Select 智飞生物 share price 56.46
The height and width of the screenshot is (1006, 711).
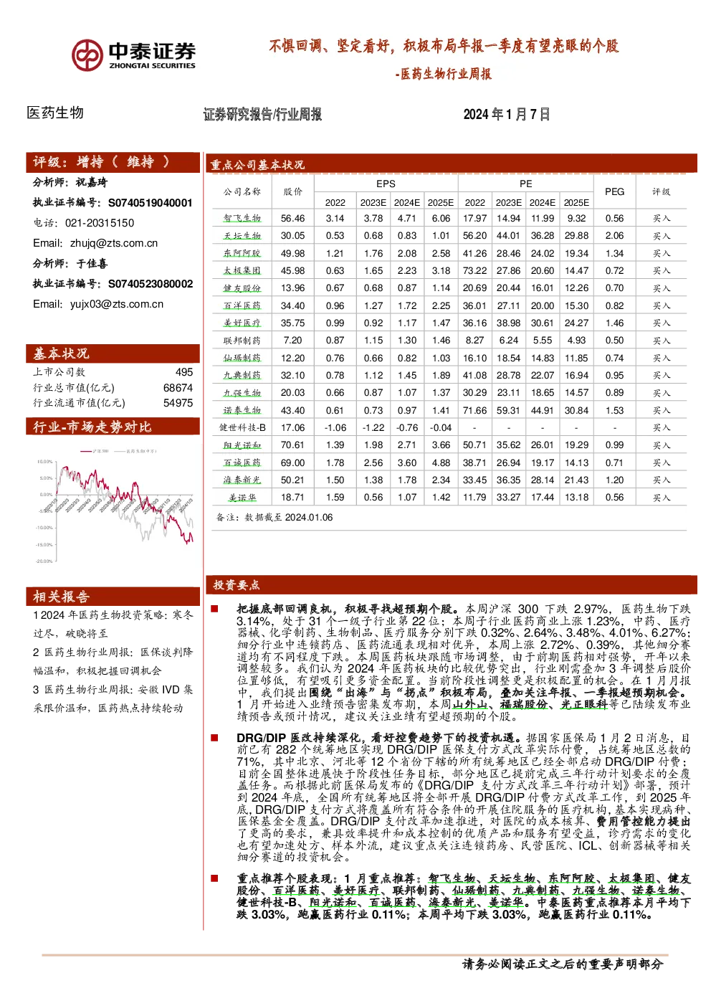(x=292, y=219)
